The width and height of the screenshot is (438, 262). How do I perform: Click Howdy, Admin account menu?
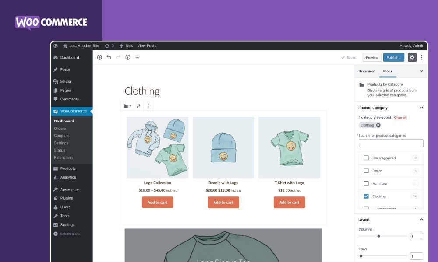coord(412,46)
